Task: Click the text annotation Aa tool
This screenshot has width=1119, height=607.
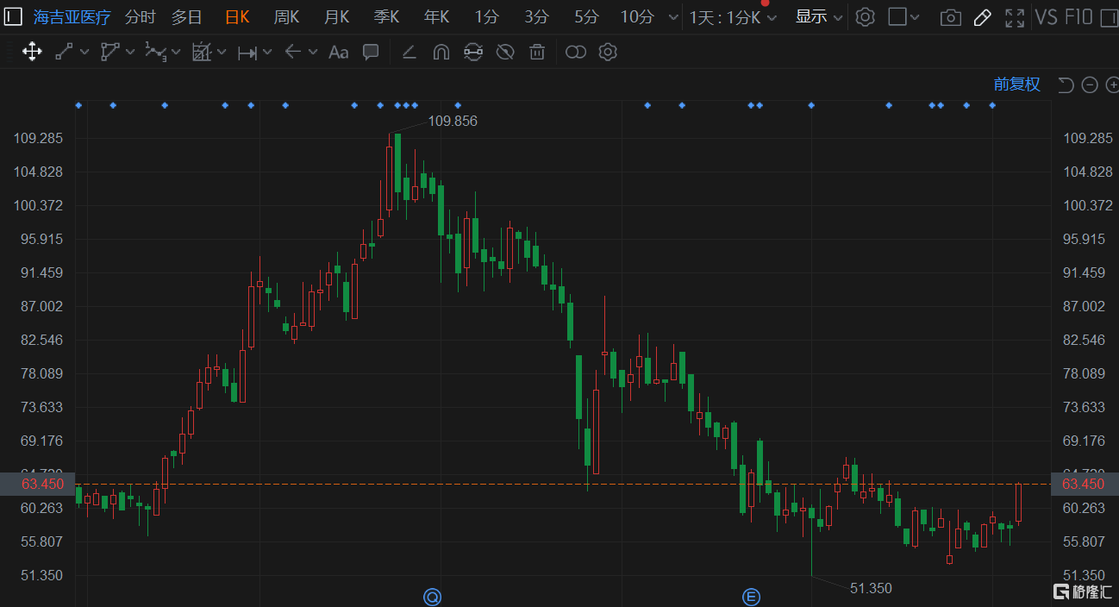Action: (x=339, y=53)
